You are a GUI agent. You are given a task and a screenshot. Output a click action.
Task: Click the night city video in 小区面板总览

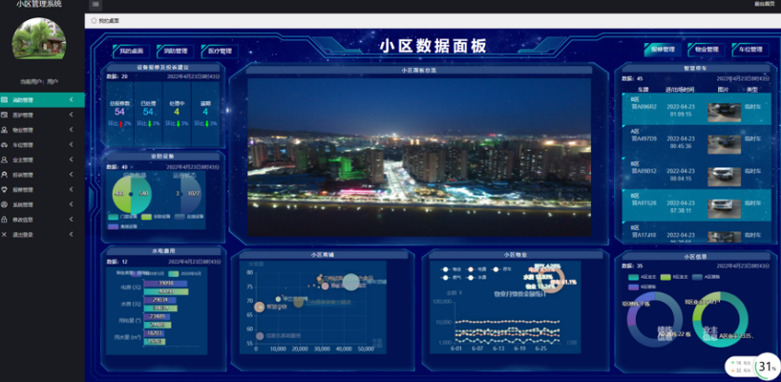coord(419,158)
